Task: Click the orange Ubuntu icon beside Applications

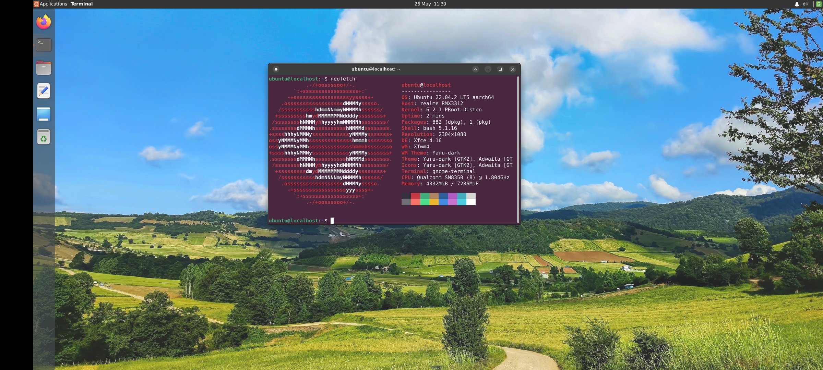Action: pos(36,4)
